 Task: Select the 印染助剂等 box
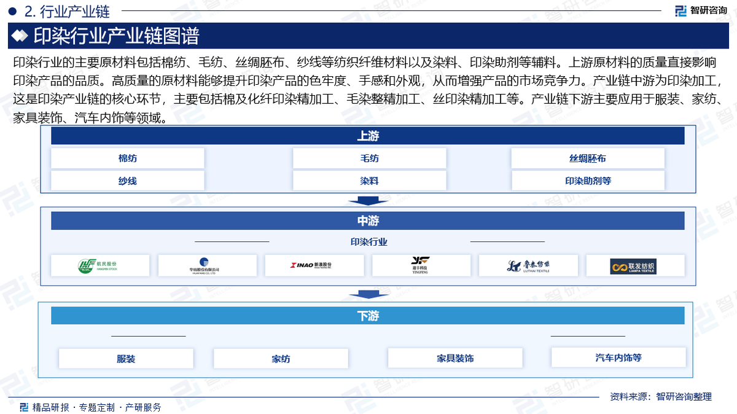coord(587,181)
